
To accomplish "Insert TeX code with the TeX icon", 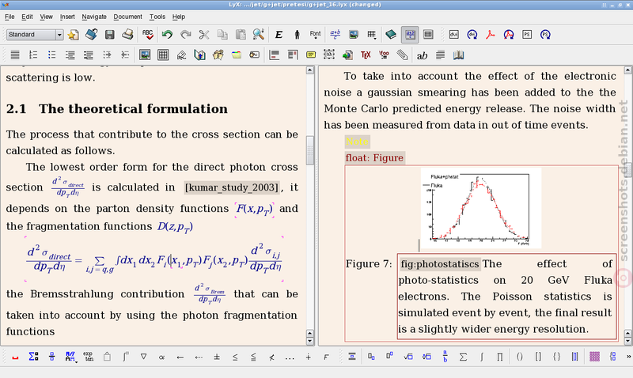I will 366,55.
